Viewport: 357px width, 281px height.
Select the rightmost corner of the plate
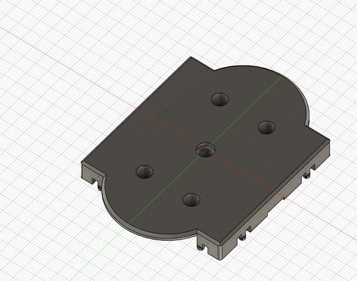point(330,140)
